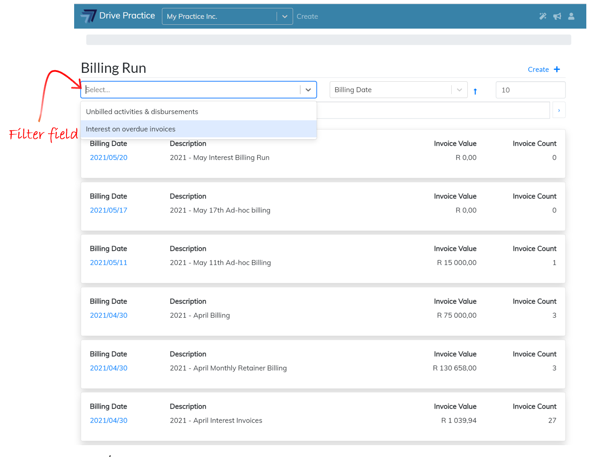Screen dimensions: 591x457
Task: Open the magic wand icon in header
Action: (x=542, y=16)
